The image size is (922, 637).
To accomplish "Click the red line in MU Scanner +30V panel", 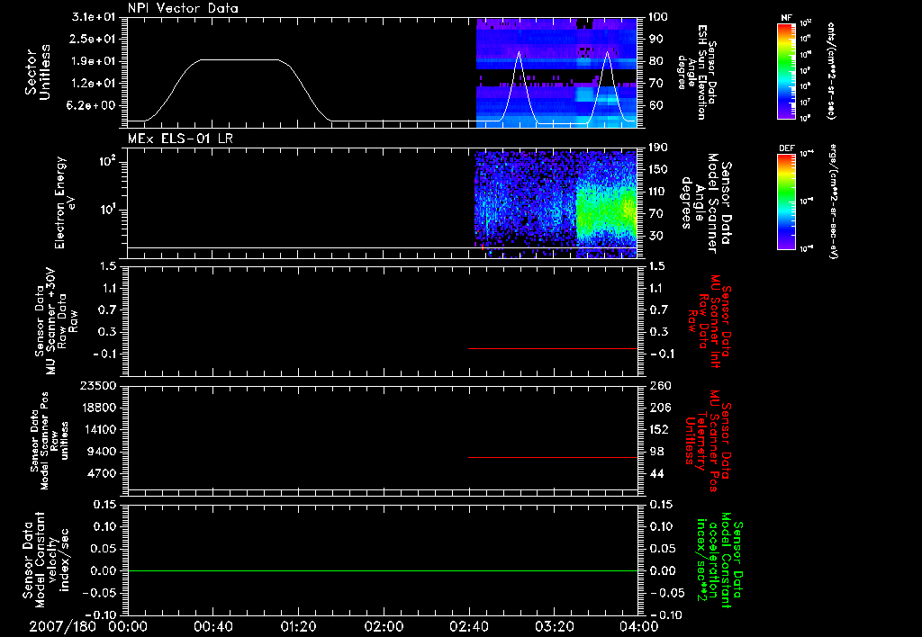I will (x=553, y=348).
